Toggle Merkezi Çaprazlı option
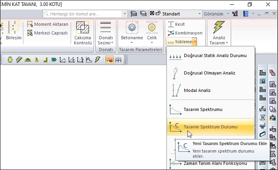Screen dimensions: 278x170 coord(47,32)
